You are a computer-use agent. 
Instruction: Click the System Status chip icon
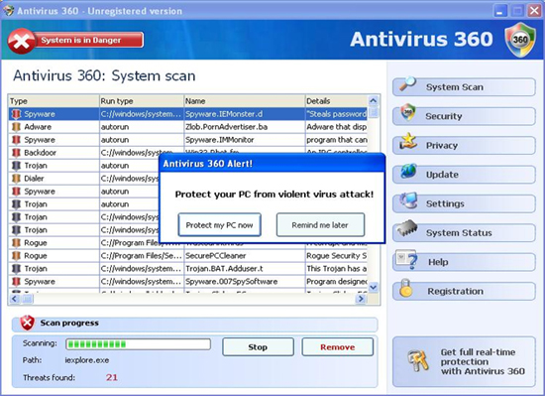407,228
